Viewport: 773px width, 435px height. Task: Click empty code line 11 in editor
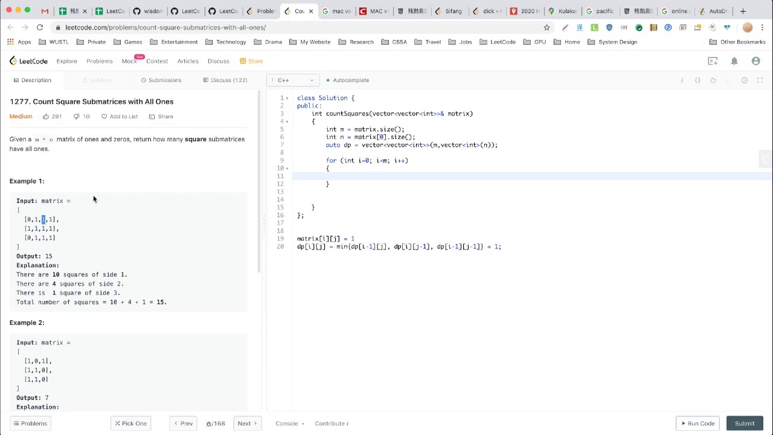[531, 176]
